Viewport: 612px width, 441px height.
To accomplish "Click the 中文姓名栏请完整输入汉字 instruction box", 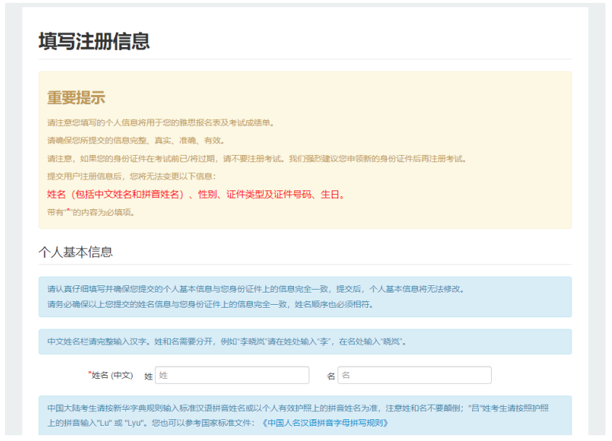I will tap(226, 341).
